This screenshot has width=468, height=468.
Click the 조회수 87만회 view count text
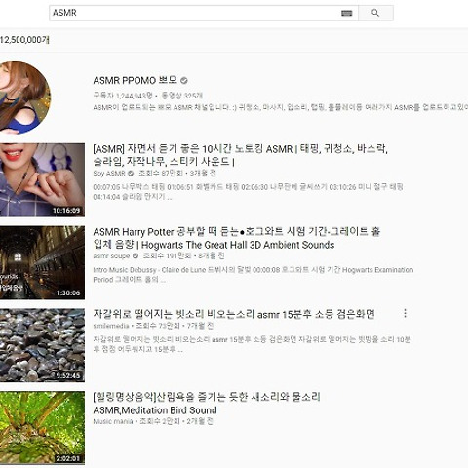point(161,174)
